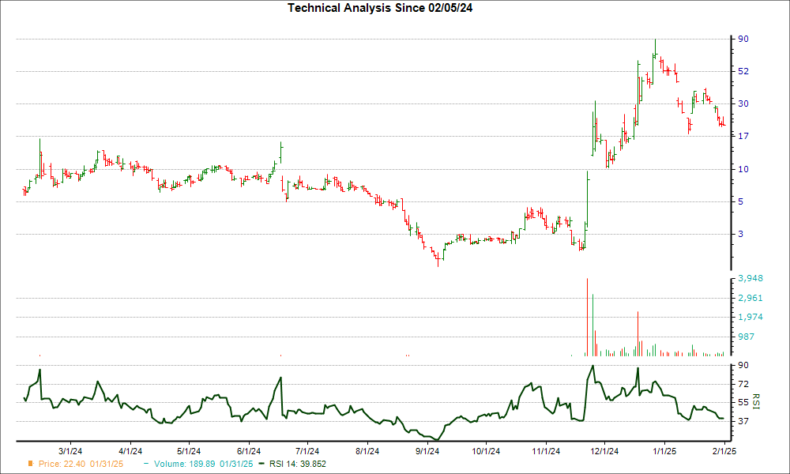
Task: Click the price axis label 3
Action: pos(741,234)
